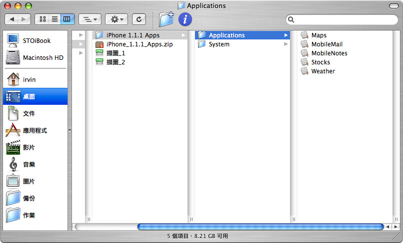Switch to list view mode

click(55, 19)
